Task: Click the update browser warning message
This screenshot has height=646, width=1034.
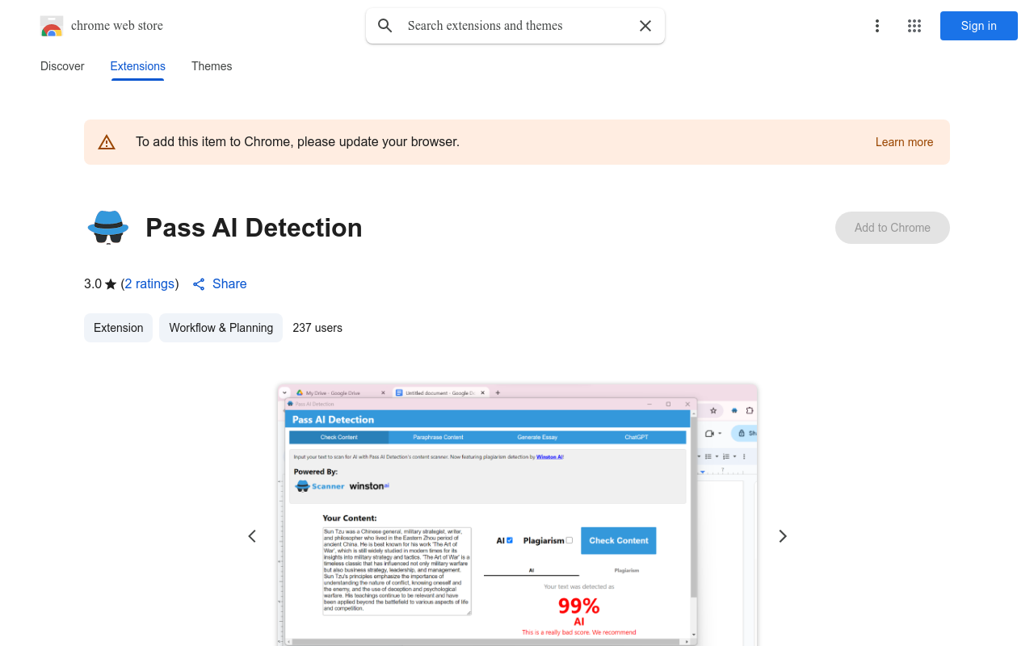Action: 297,142
